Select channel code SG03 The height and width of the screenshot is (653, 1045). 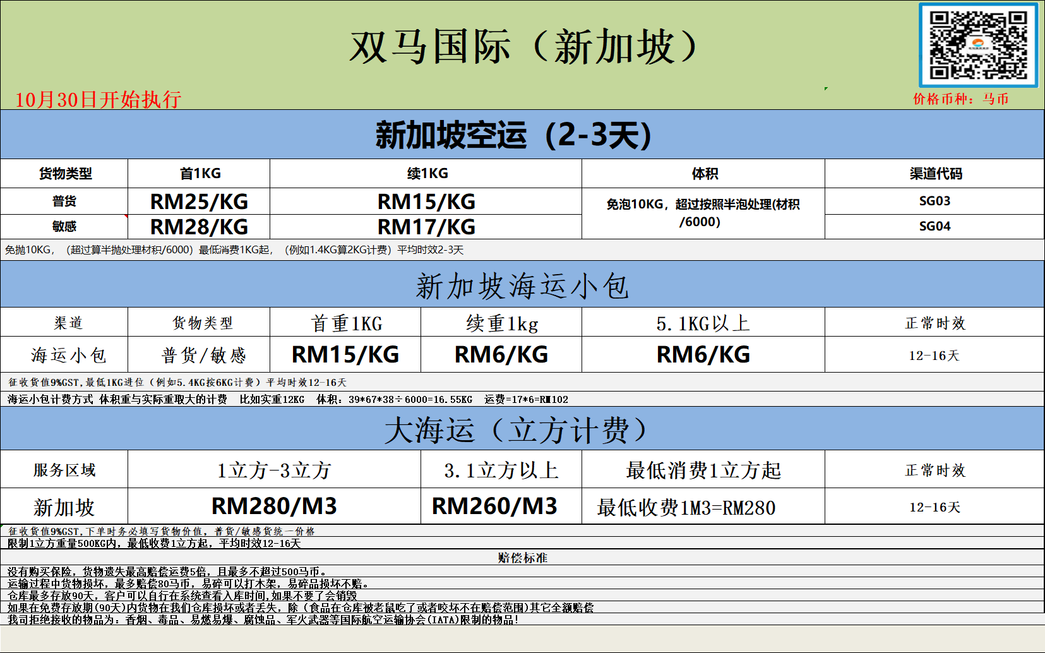[935, 201]
